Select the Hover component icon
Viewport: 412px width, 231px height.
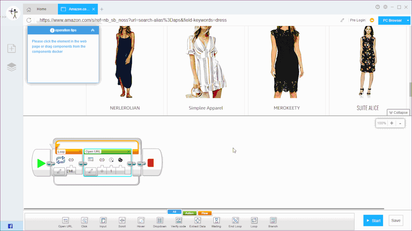pos(141,220)
